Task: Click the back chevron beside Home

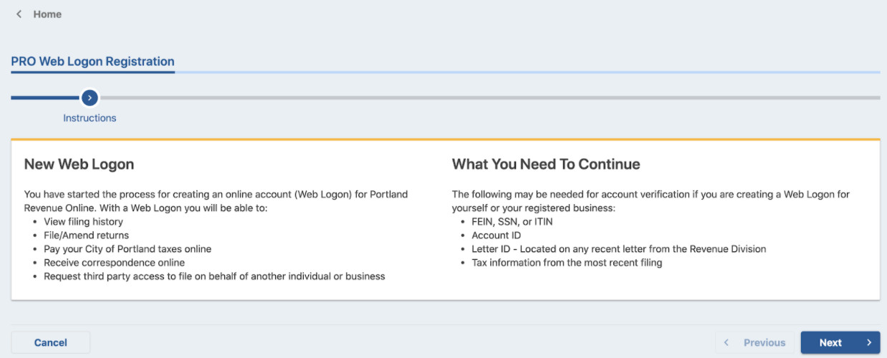Action: tap(19, 14)
